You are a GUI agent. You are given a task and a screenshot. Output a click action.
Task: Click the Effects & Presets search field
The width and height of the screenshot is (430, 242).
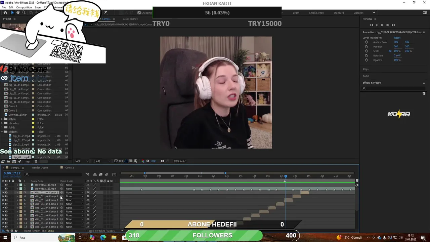click(x=394, y=88)
